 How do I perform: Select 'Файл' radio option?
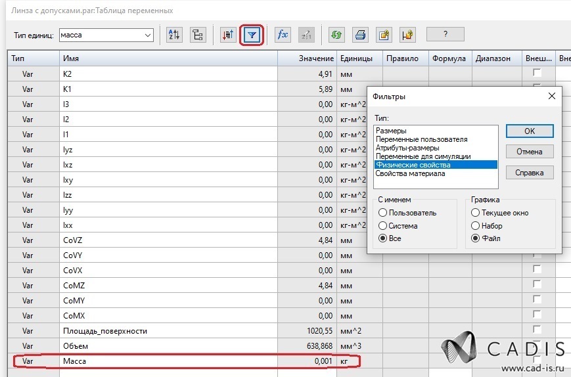[x=475, y=238]
